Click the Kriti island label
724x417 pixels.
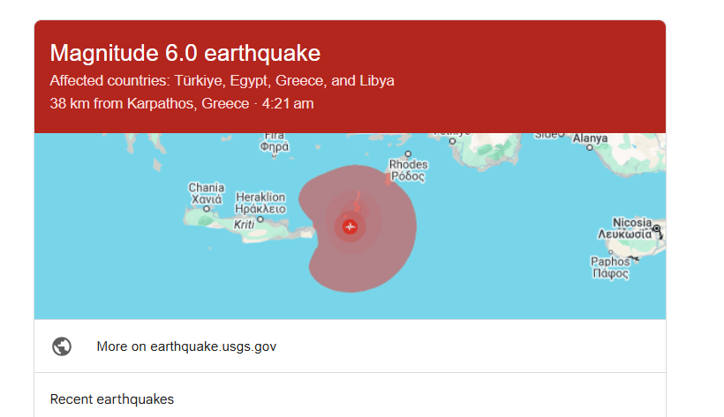pyautogui.click(x=244, y=225)
